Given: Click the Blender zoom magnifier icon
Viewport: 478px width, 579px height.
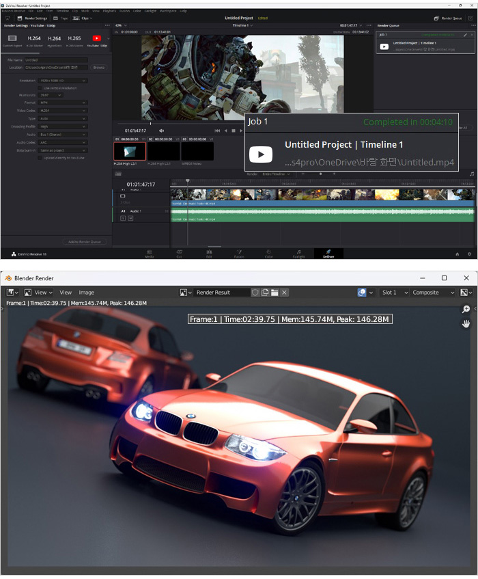Looking at the screenshot, I should 466,309.
